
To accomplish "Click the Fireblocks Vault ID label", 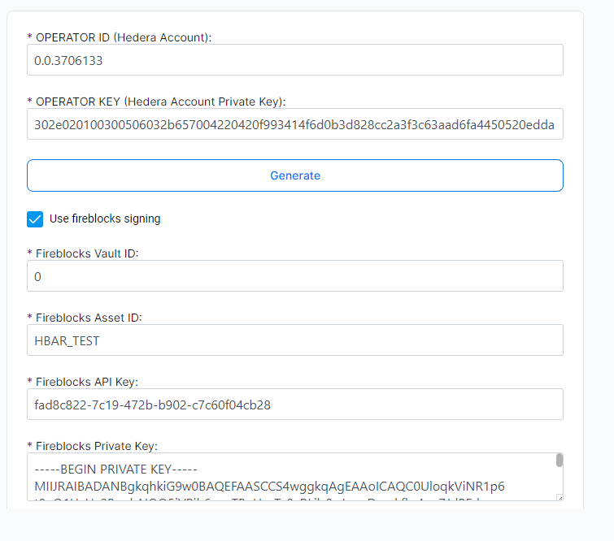I will (x=83, y=253).
